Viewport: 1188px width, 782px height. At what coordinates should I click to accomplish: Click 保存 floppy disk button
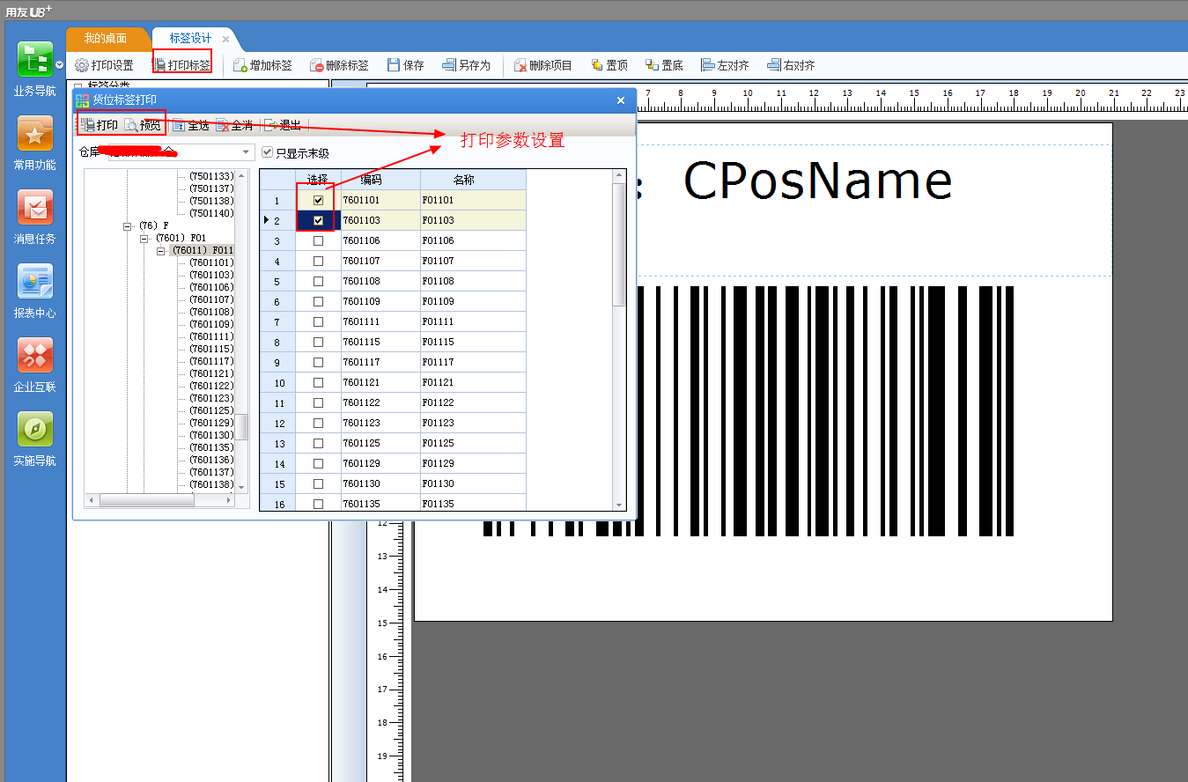pos(405,65)
